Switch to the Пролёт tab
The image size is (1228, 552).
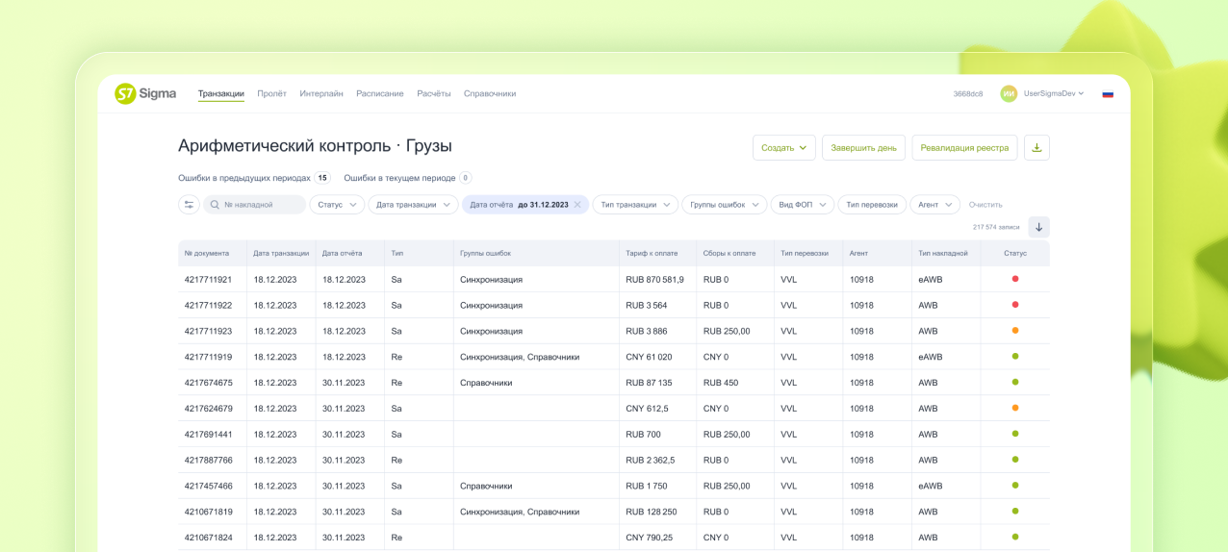click(x=271, y=93)
